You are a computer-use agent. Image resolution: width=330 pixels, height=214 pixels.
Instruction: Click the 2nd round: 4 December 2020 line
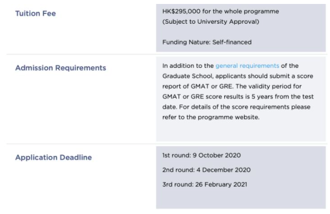[206, 170]
